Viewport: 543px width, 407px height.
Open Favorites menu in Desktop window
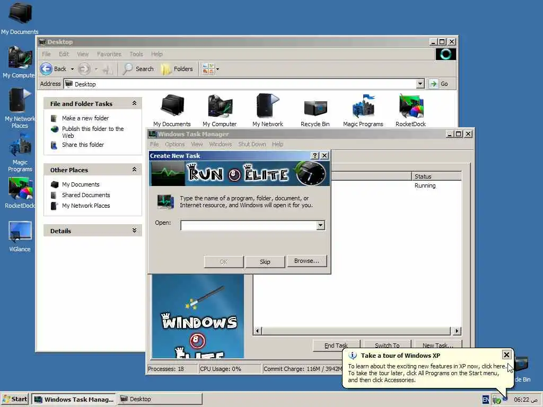tap(109, 54)
